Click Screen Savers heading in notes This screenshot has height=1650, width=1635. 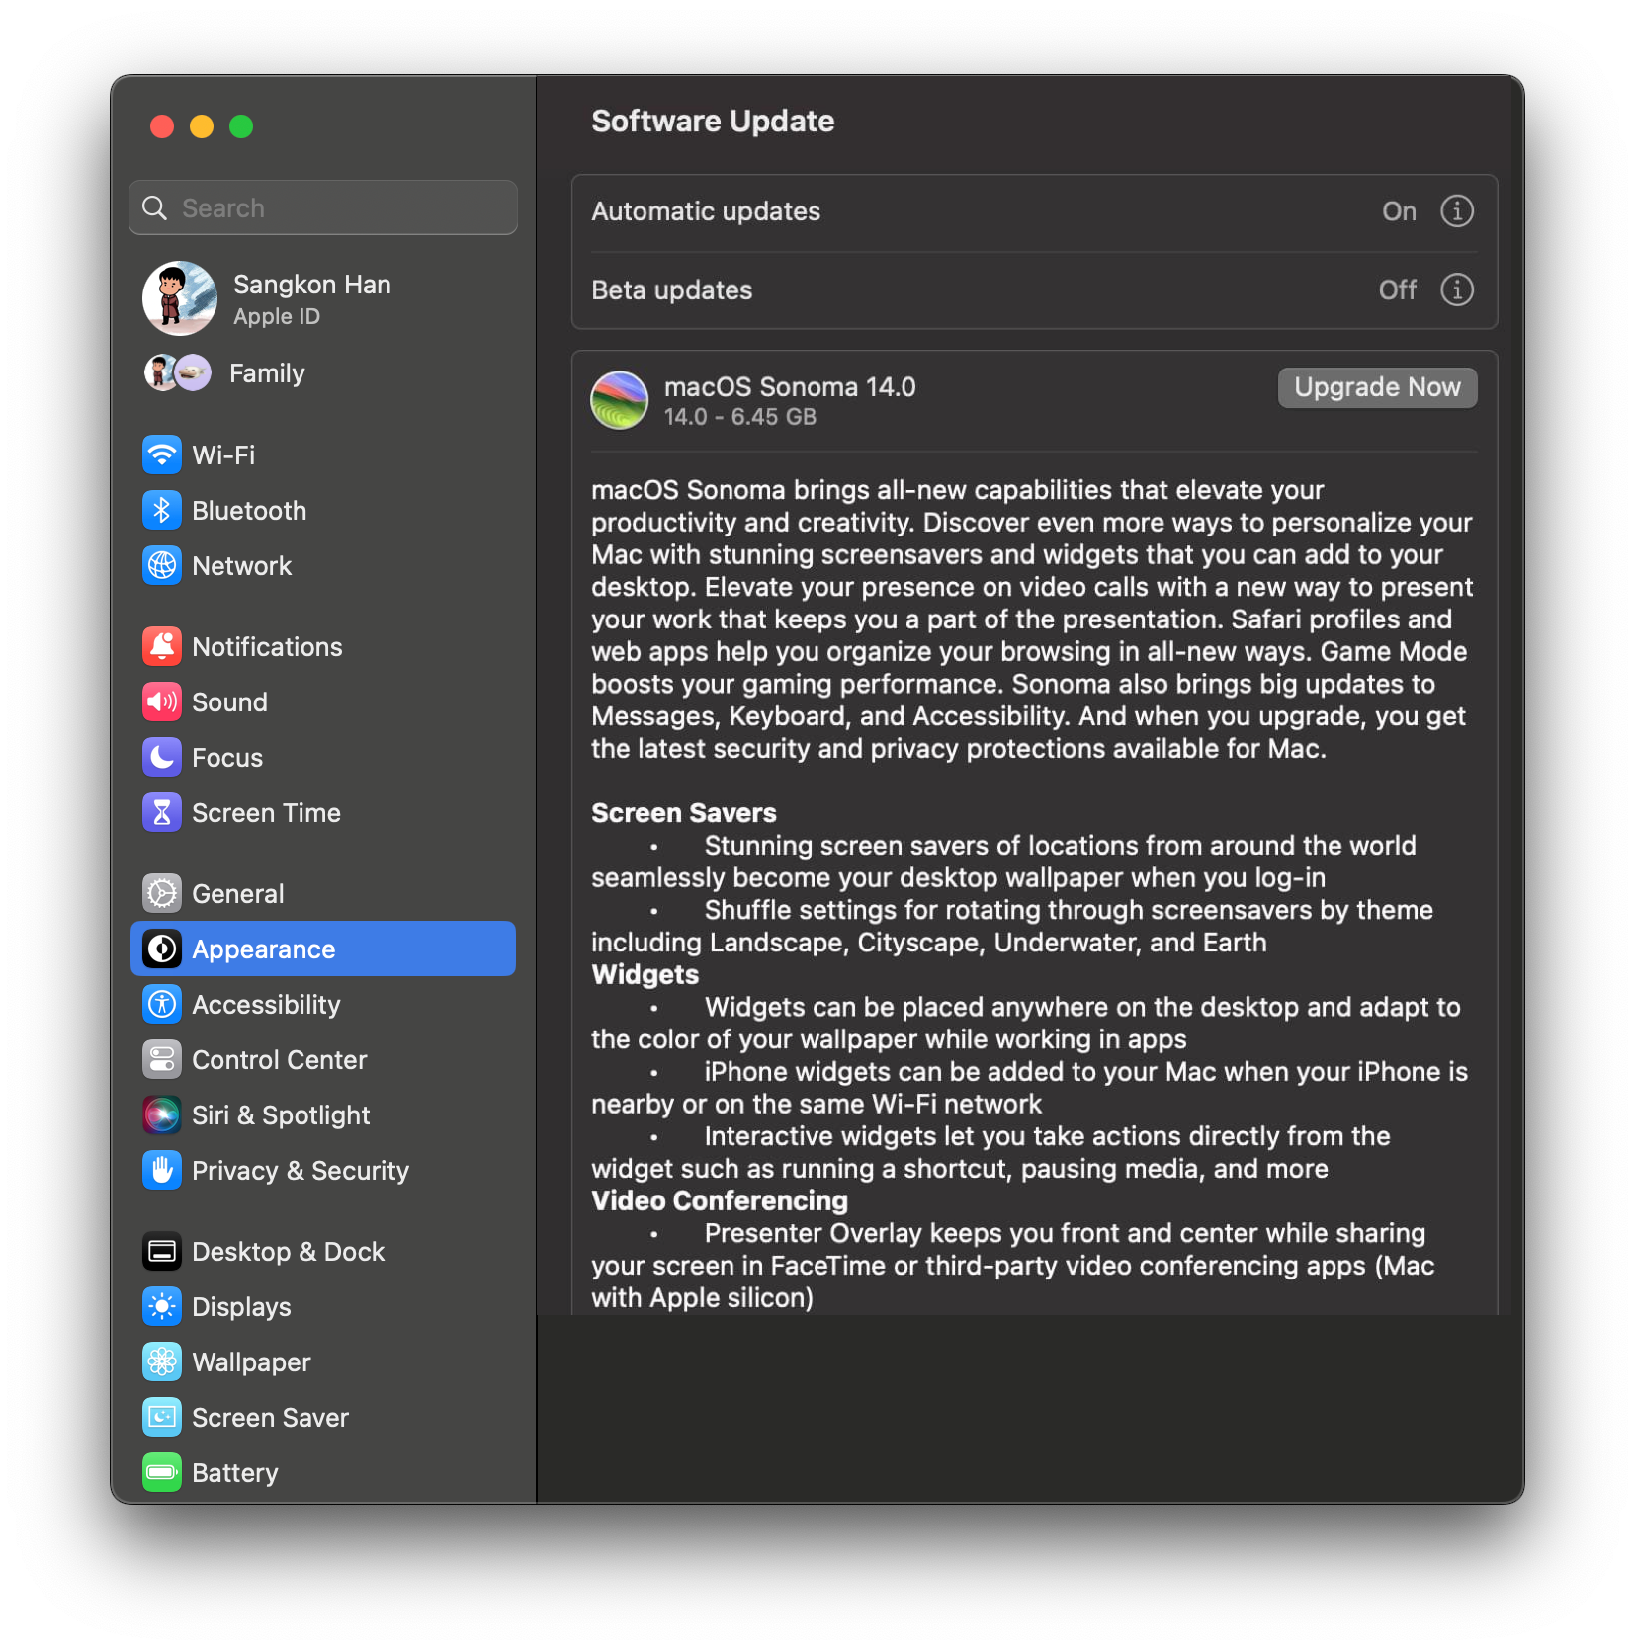coord(684,812)
